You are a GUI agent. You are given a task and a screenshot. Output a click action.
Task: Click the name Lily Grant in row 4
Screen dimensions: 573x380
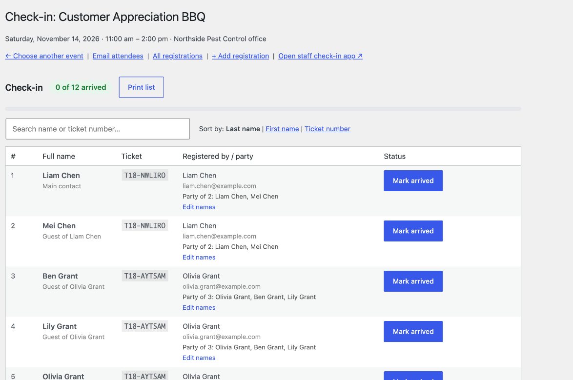point(60,326)
